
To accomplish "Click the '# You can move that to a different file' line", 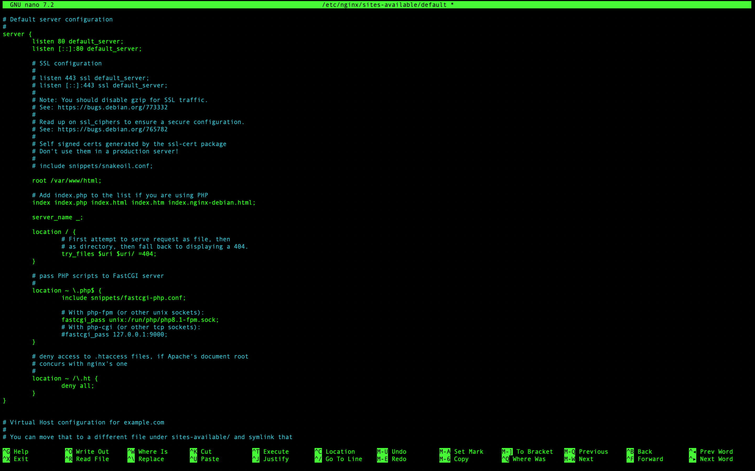I will pyautogui.click(x=148, y=437).
